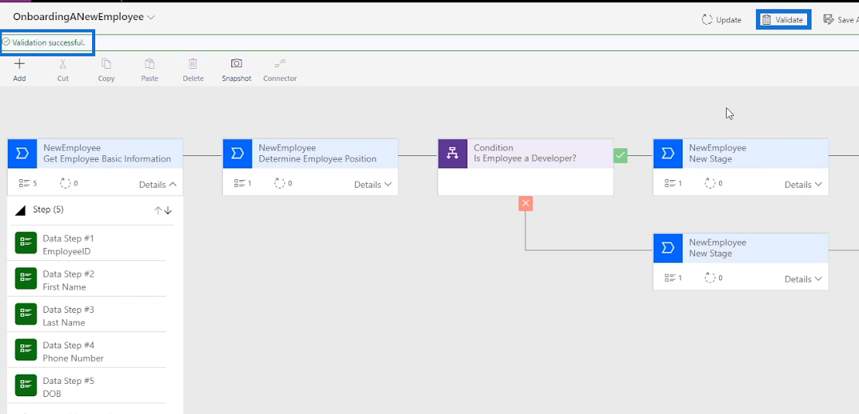This screenshot has width=859, height=414.
Task: Click the 'Validation successful.' message
Action: (49, 42)
